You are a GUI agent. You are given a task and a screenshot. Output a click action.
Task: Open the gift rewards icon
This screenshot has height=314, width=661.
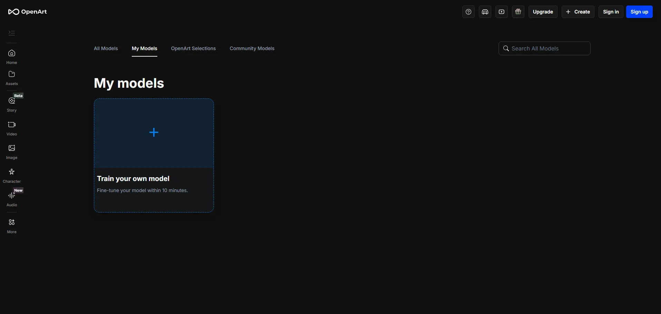click(518, 12)
